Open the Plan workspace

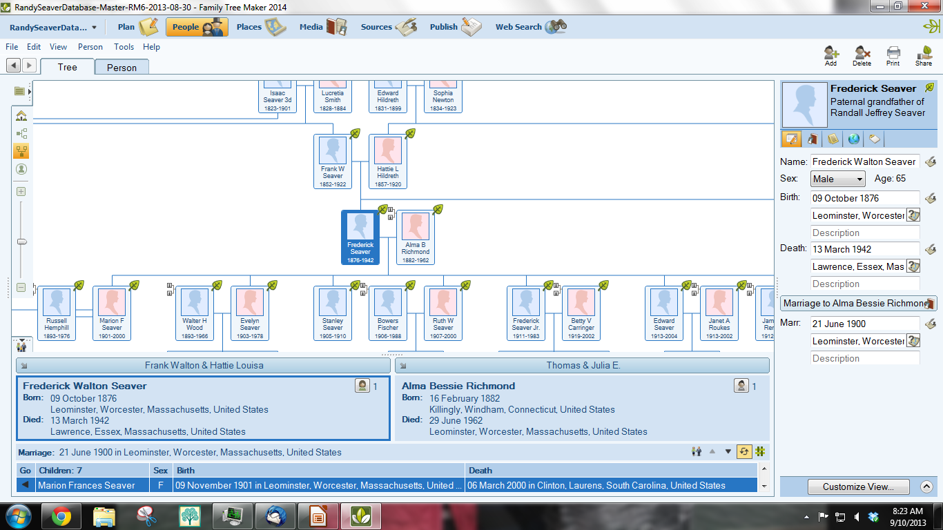click(x=137, y=27)
